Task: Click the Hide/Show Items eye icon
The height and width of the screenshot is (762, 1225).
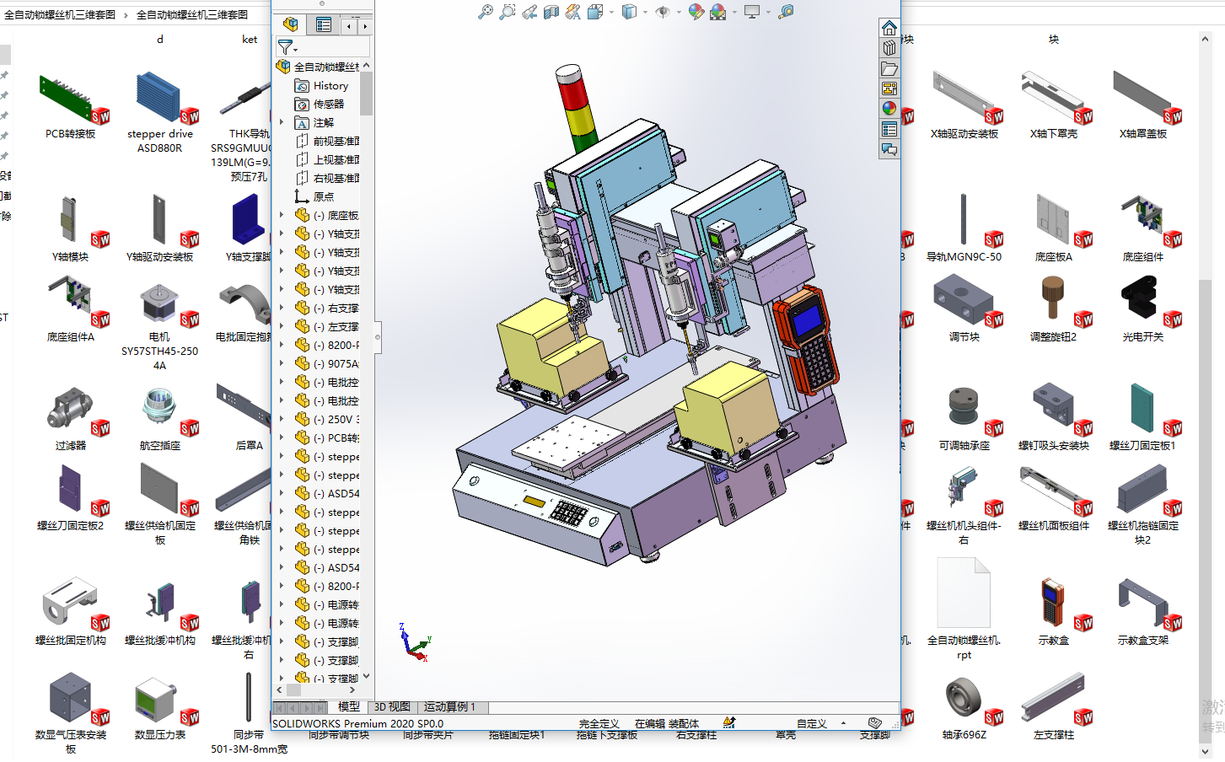Action: tap(663, 12)
